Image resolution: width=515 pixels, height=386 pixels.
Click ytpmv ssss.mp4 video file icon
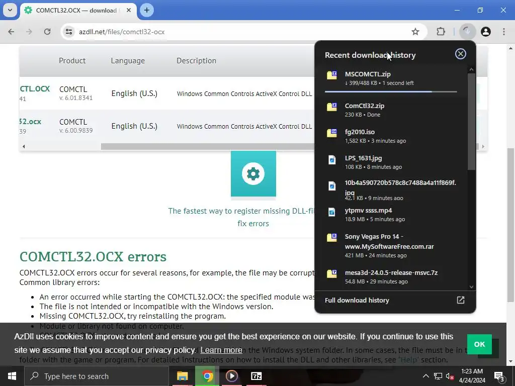[332, 212]
